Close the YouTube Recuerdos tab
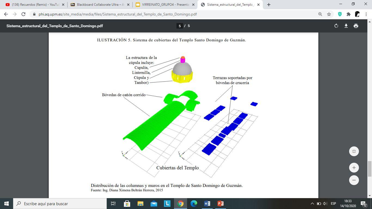The height and width of the screenshot is (209, 372). 63,5
